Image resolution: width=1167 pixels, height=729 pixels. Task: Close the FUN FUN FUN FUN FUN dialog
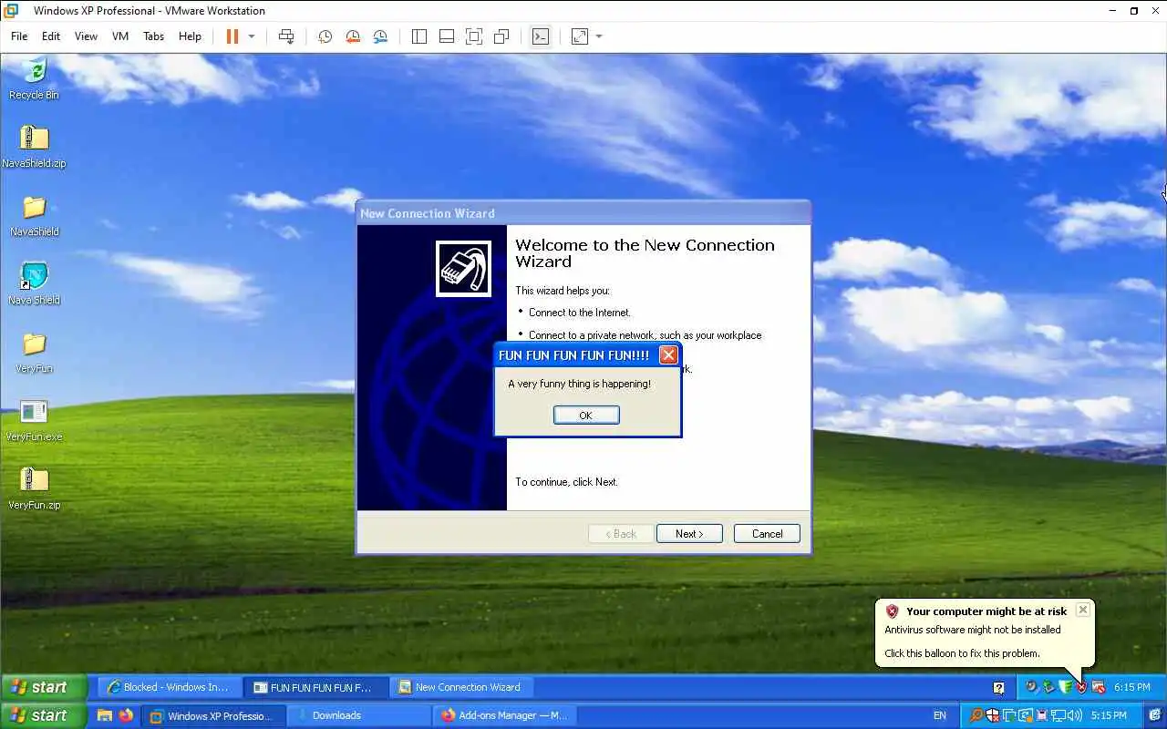(x=668, y=355)
